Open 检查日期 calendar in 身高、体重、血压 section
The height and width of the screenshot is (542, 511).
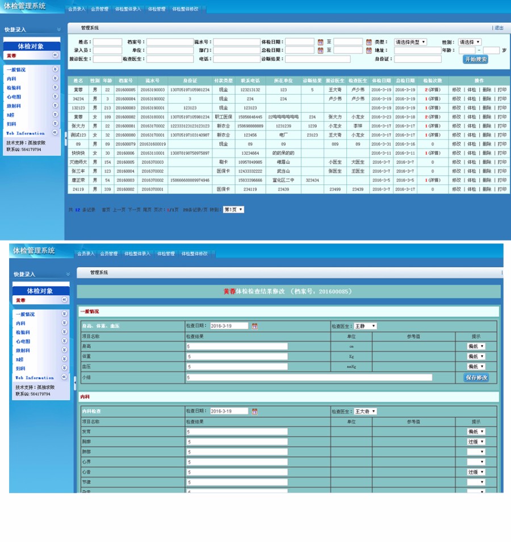coord(254,326)
